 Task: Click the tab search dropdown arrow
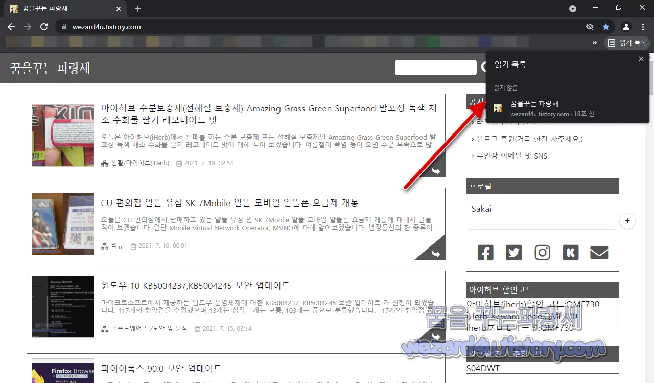(573, 9)
